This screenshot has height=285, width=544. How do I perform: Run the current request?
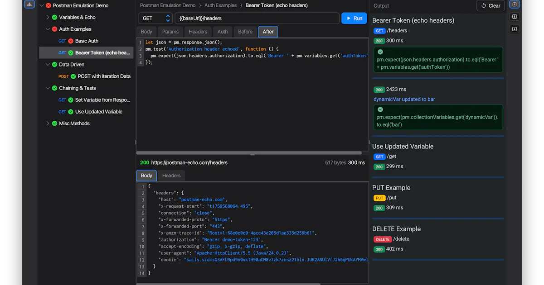354,18
